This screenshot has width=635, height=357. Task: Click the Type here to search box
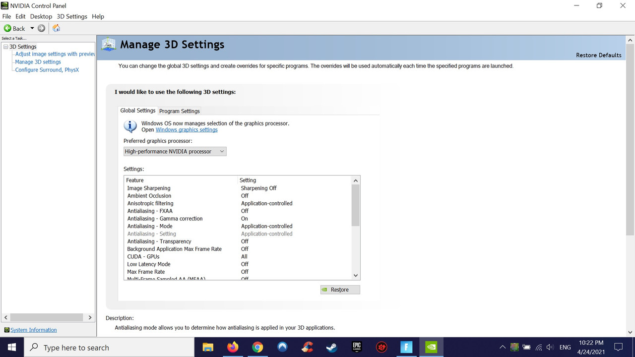pos(109,348)
